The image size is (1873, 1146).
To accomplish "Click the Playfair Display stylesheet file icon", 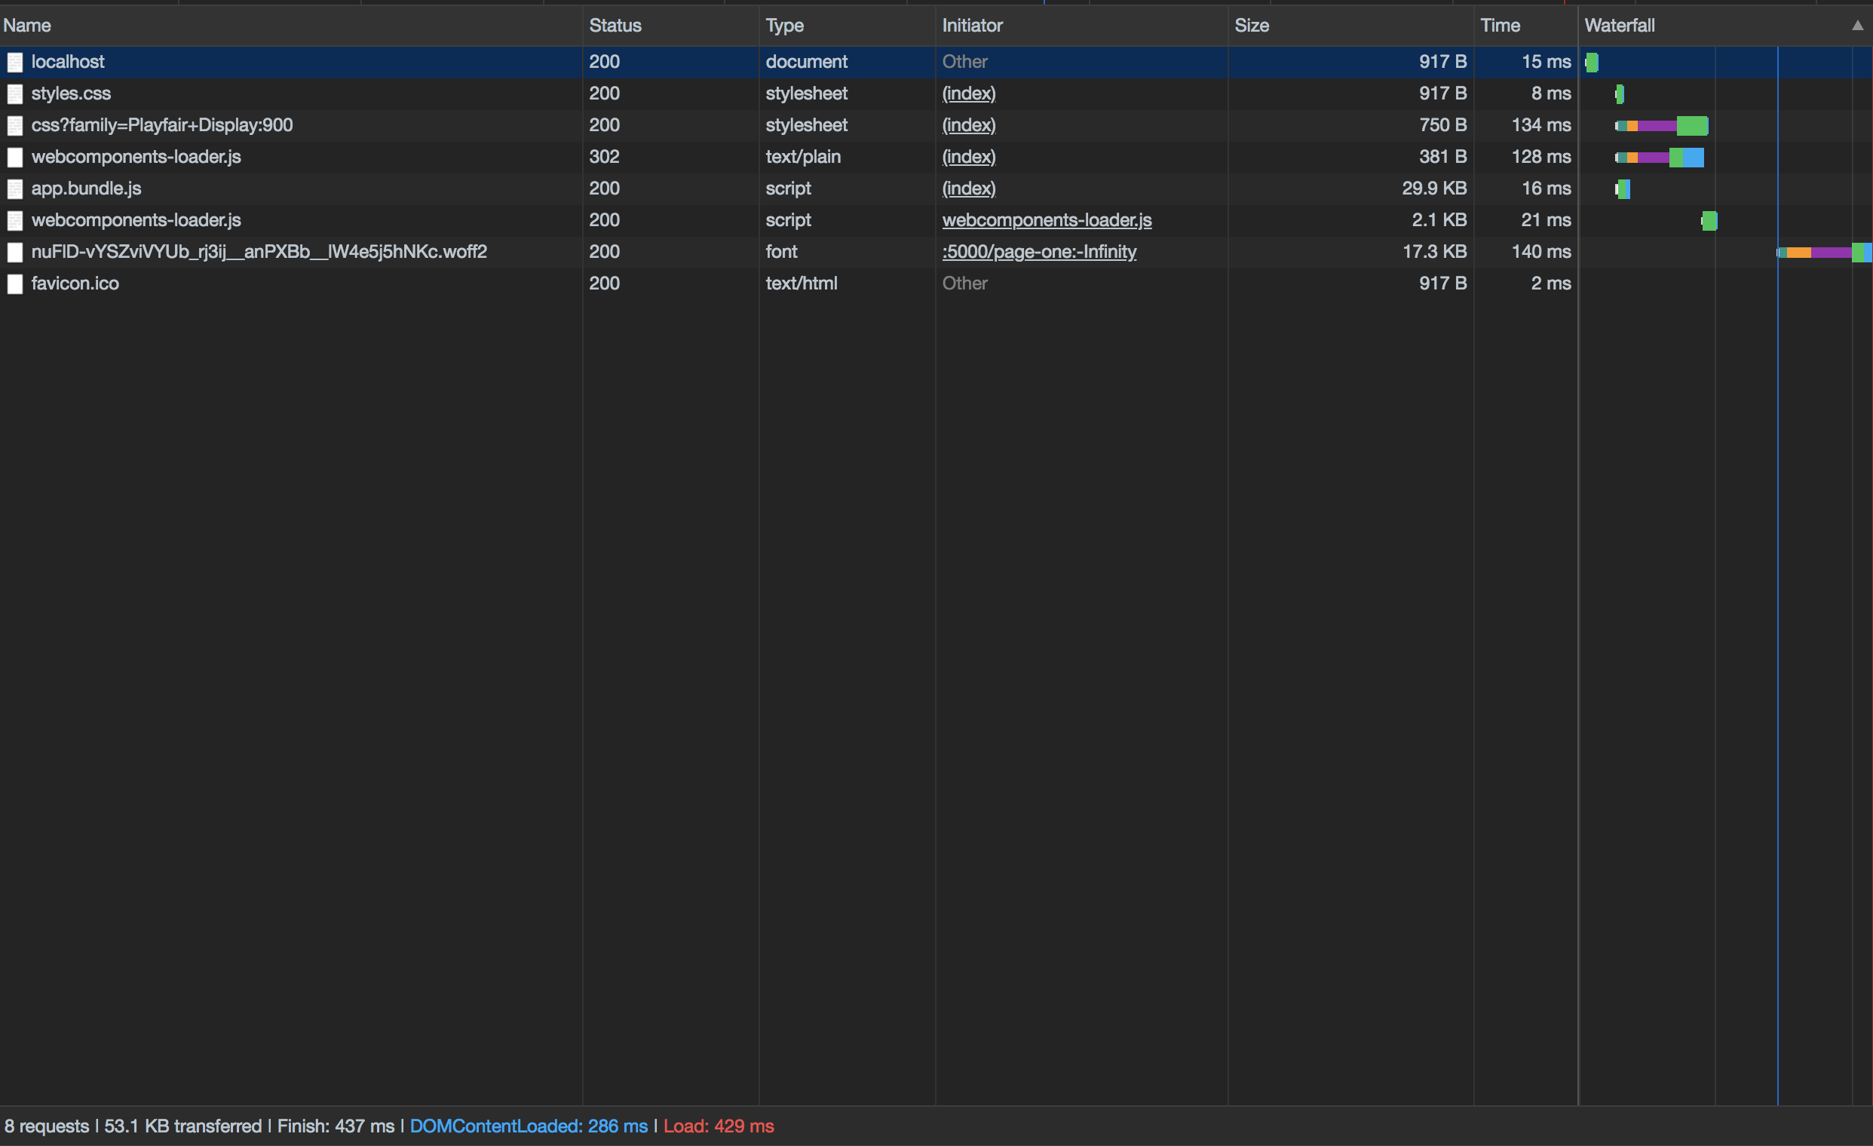I will point(15,126).
